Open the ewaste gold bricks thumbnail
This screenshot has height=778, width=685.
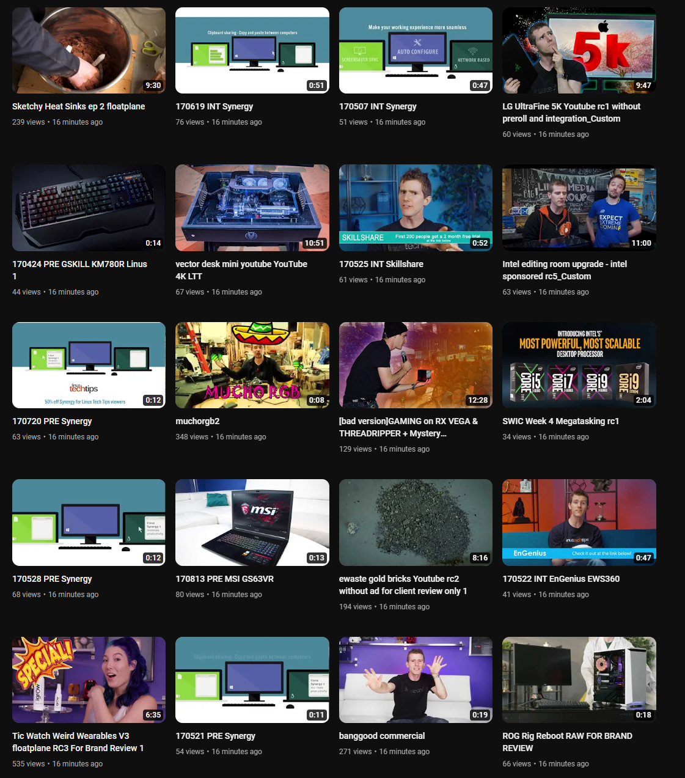[416, 523]
